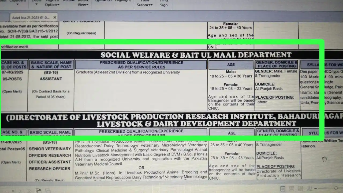Select the Highlight tool
Image resolution: width=343 pixels, height=193 pixels.
click(x=123, y=1)
